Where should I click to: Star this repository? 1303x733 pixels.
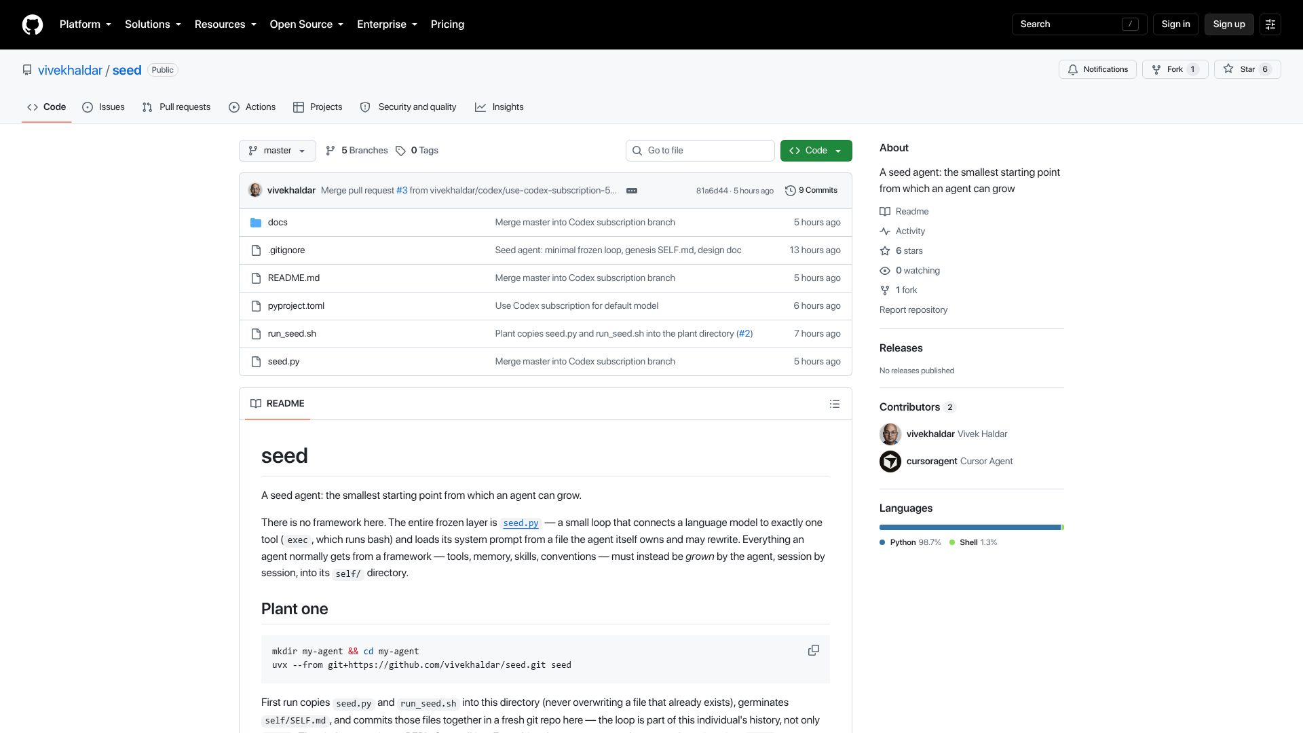(x=1247, y=69)
